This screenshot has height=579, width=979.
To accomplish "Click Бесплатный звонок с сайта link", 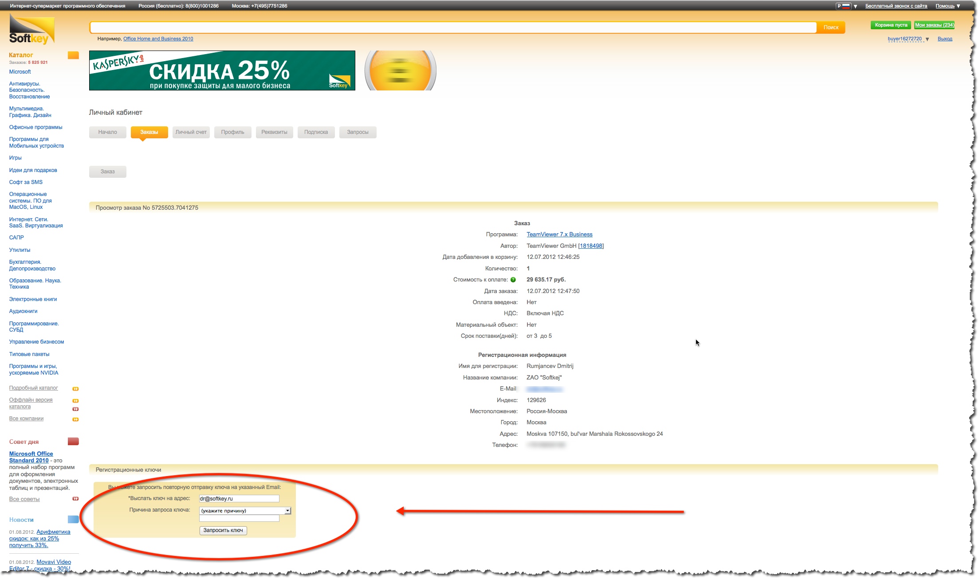I will (x=896, y=6).
